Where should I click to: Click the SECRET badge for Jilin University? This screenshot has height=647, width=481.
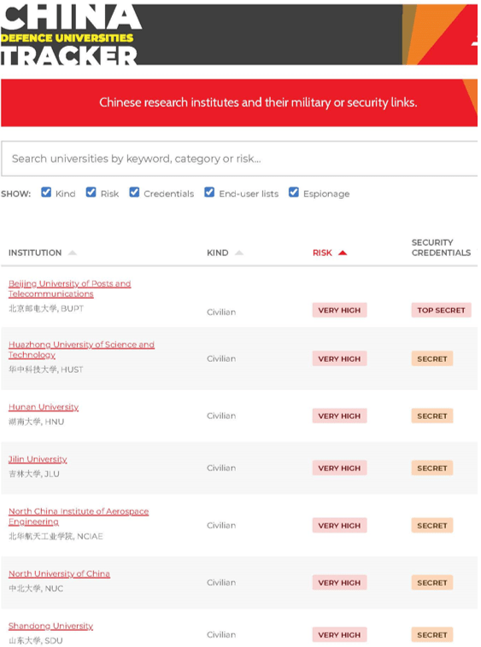431,469
